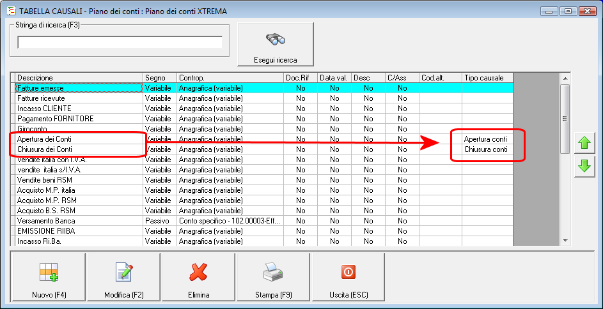Click the table scrollbar up arrow
This screenshot has width=603, height=309.
coord(565,79)
